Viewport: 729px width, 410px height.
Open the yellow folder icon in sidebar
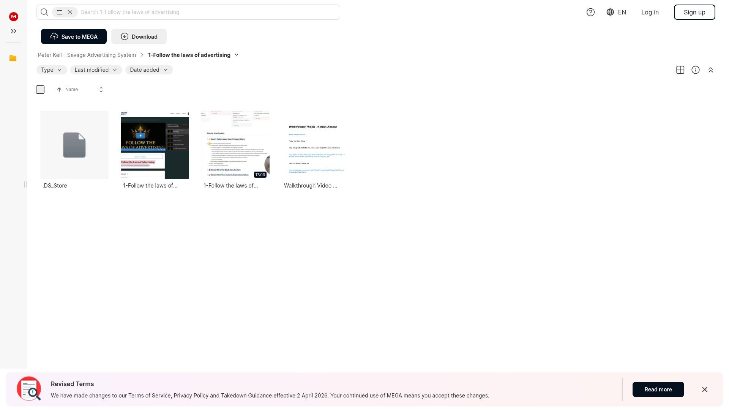13,58
